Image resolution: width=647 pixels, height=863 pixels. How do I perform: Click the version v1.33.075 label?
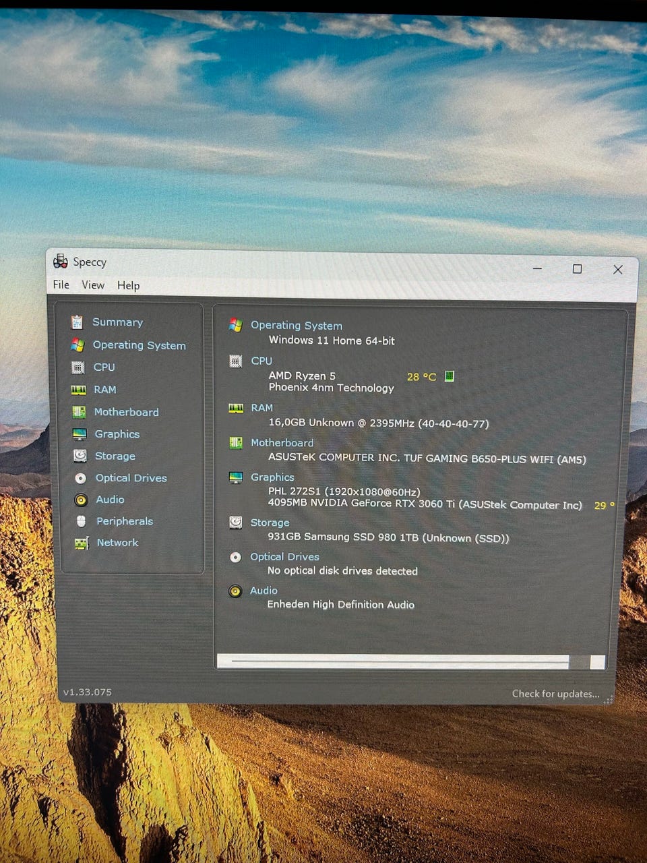(x=88, y=692)
